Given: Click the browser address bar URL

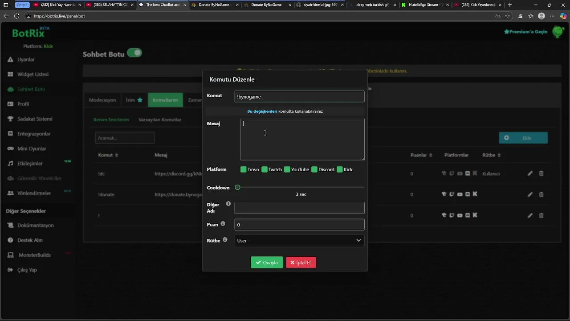Looking at the screenshot, I should click(59, 16).
